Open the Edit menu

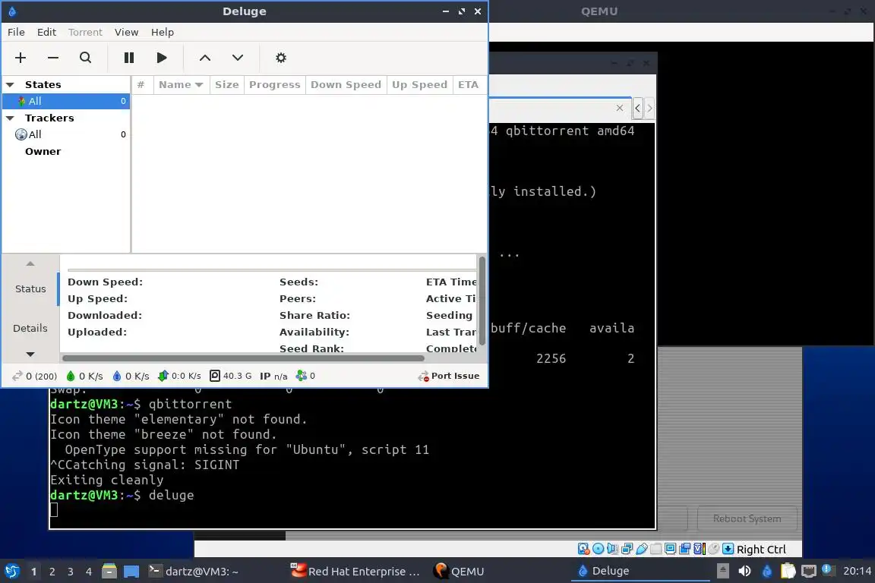(x=46, y=32)
